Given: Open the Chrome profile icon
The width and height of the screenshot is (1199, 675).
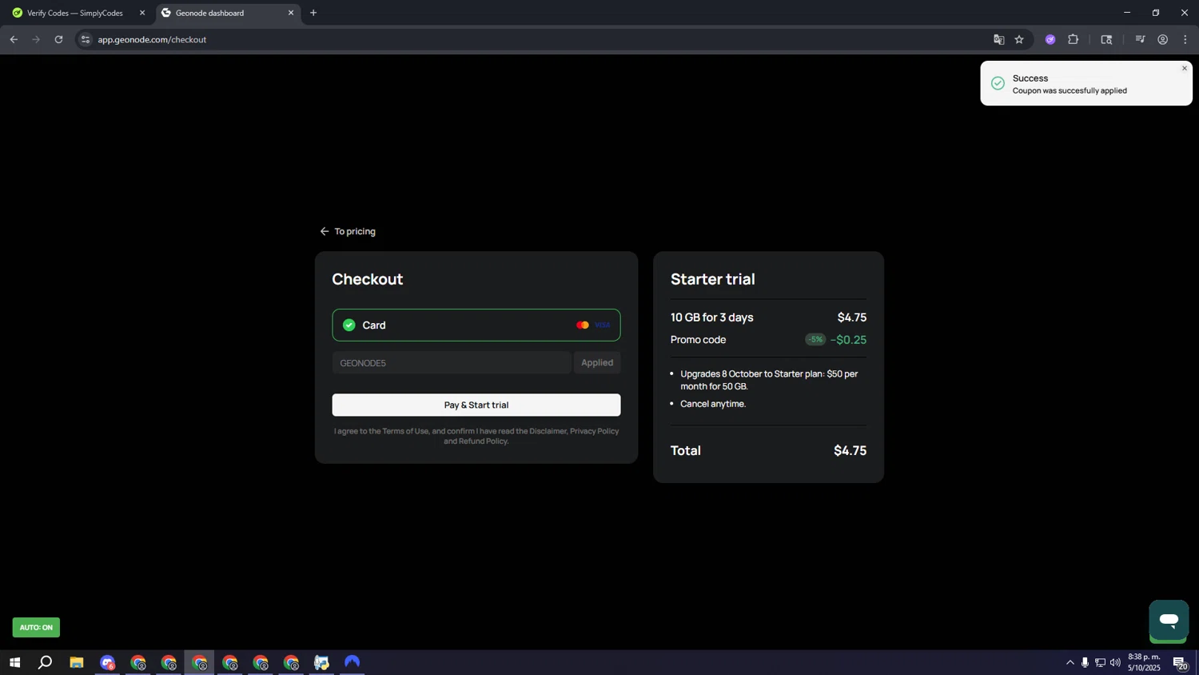Looking at the screenshot, I should pyautogui.click(x=1162, y=39).
